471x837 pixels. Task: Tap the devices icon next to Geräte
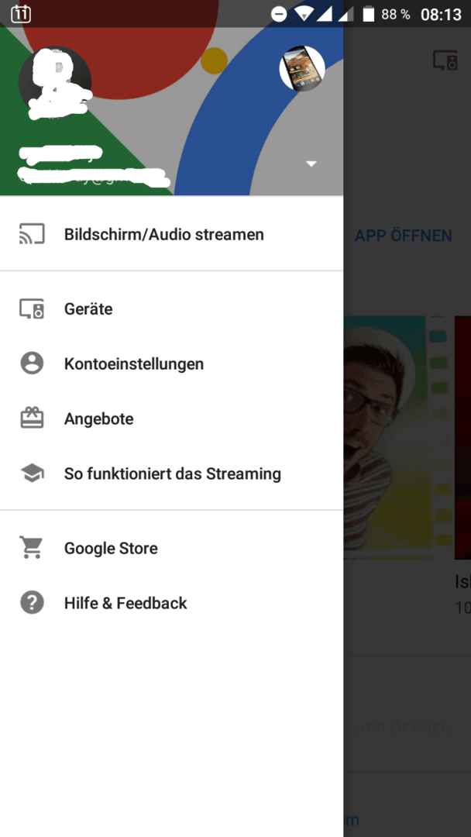[32, 309]
